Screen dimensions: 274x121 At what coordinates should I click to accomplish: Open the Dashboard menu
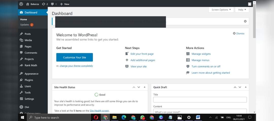(x=33, y=13)
